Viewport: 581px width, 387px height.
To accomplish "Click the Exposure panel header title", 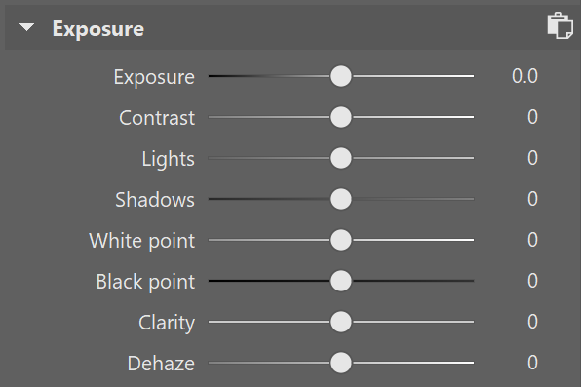I will (x=98, y=29).
